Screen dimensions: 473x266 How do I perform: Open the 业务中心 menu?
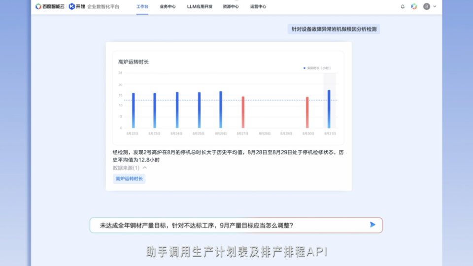168,7
